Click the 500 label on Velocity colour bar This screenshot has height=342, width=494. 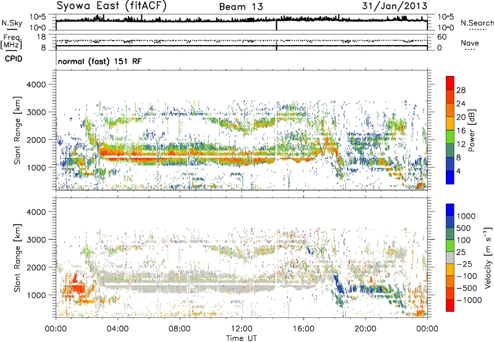pos(464,228)
